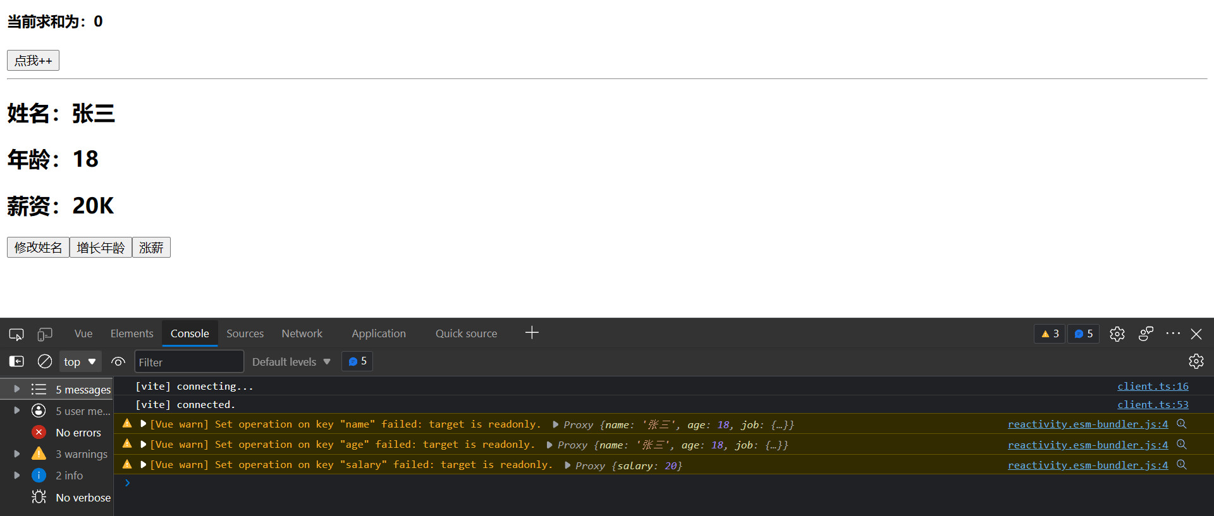Click the 增长年龄 button
The height and width of the screenshot is (516, 1214).
coord(101,248)
